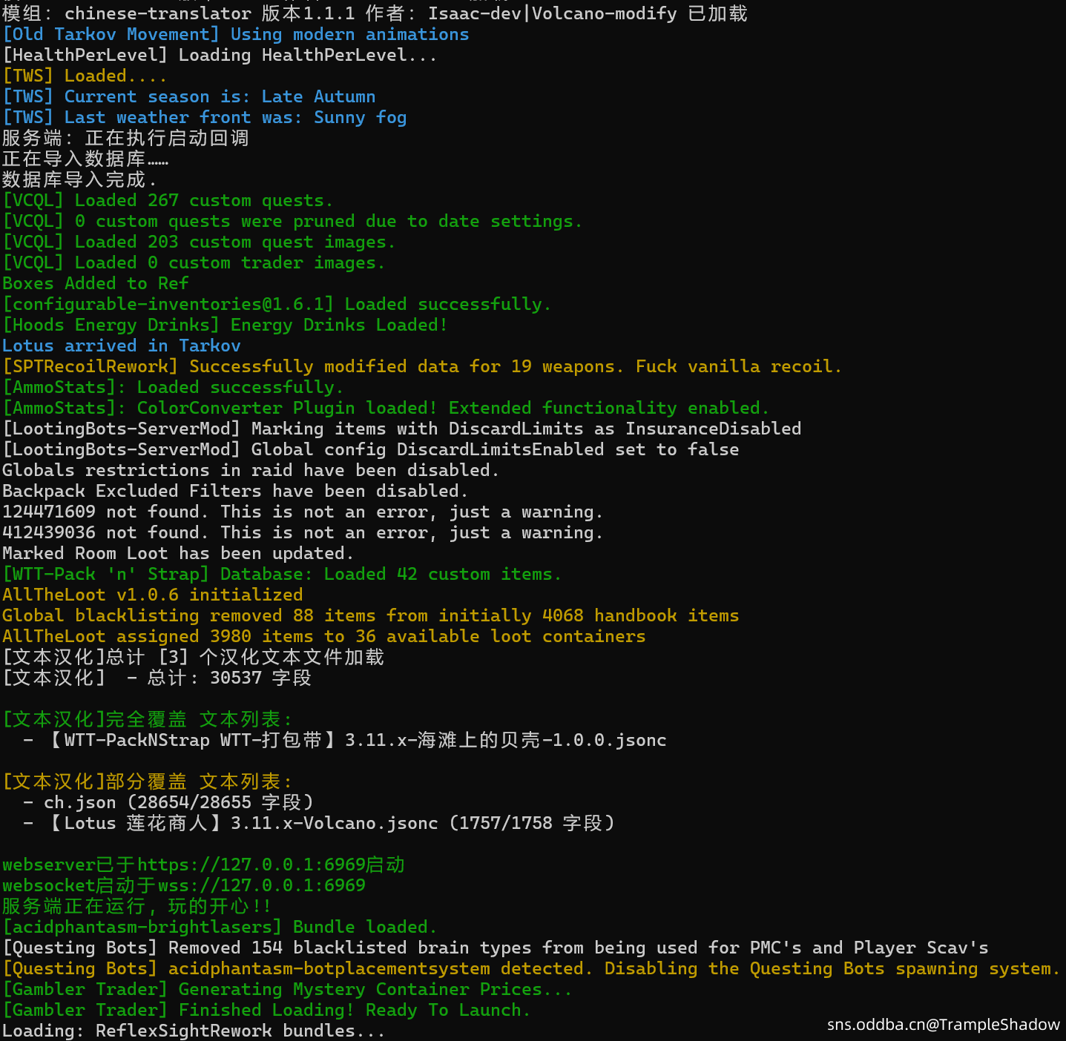Click the '[SPTRecoilRework]' 19 weapons line
Image resolution: width=1066 pixels, height=1041 pixels.
422,367
